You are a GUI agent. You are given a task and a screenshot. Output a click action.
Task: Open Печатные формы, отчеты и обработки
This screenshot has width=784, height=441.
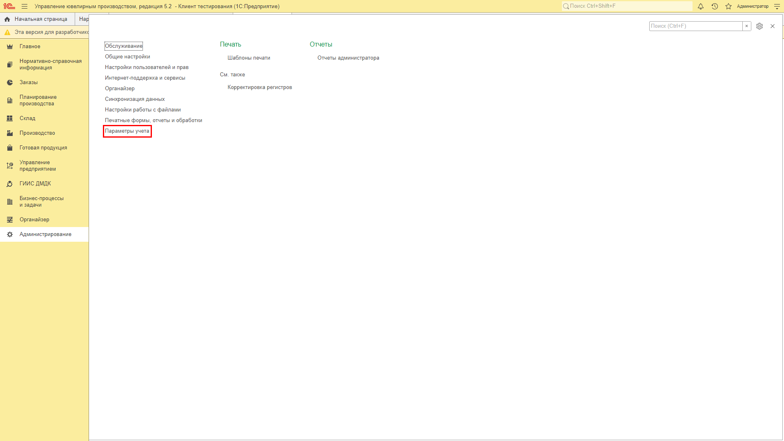pyautogui.click(x=154, y=120)
